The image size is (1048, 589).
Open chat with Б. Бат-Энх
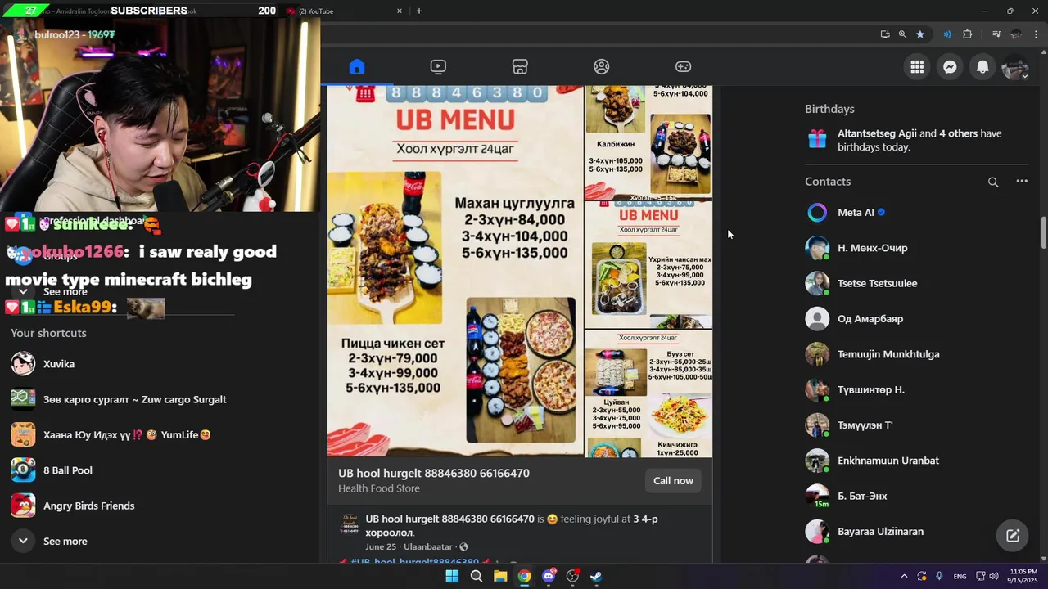917,496
